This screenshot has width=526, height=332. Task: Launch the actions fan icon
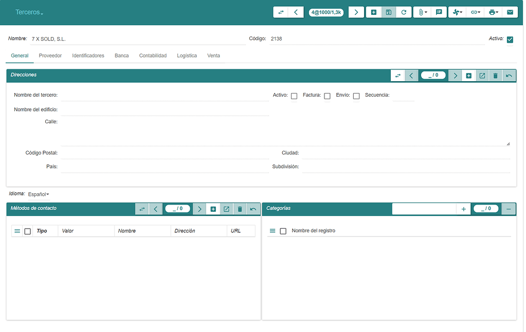[455, 11]
